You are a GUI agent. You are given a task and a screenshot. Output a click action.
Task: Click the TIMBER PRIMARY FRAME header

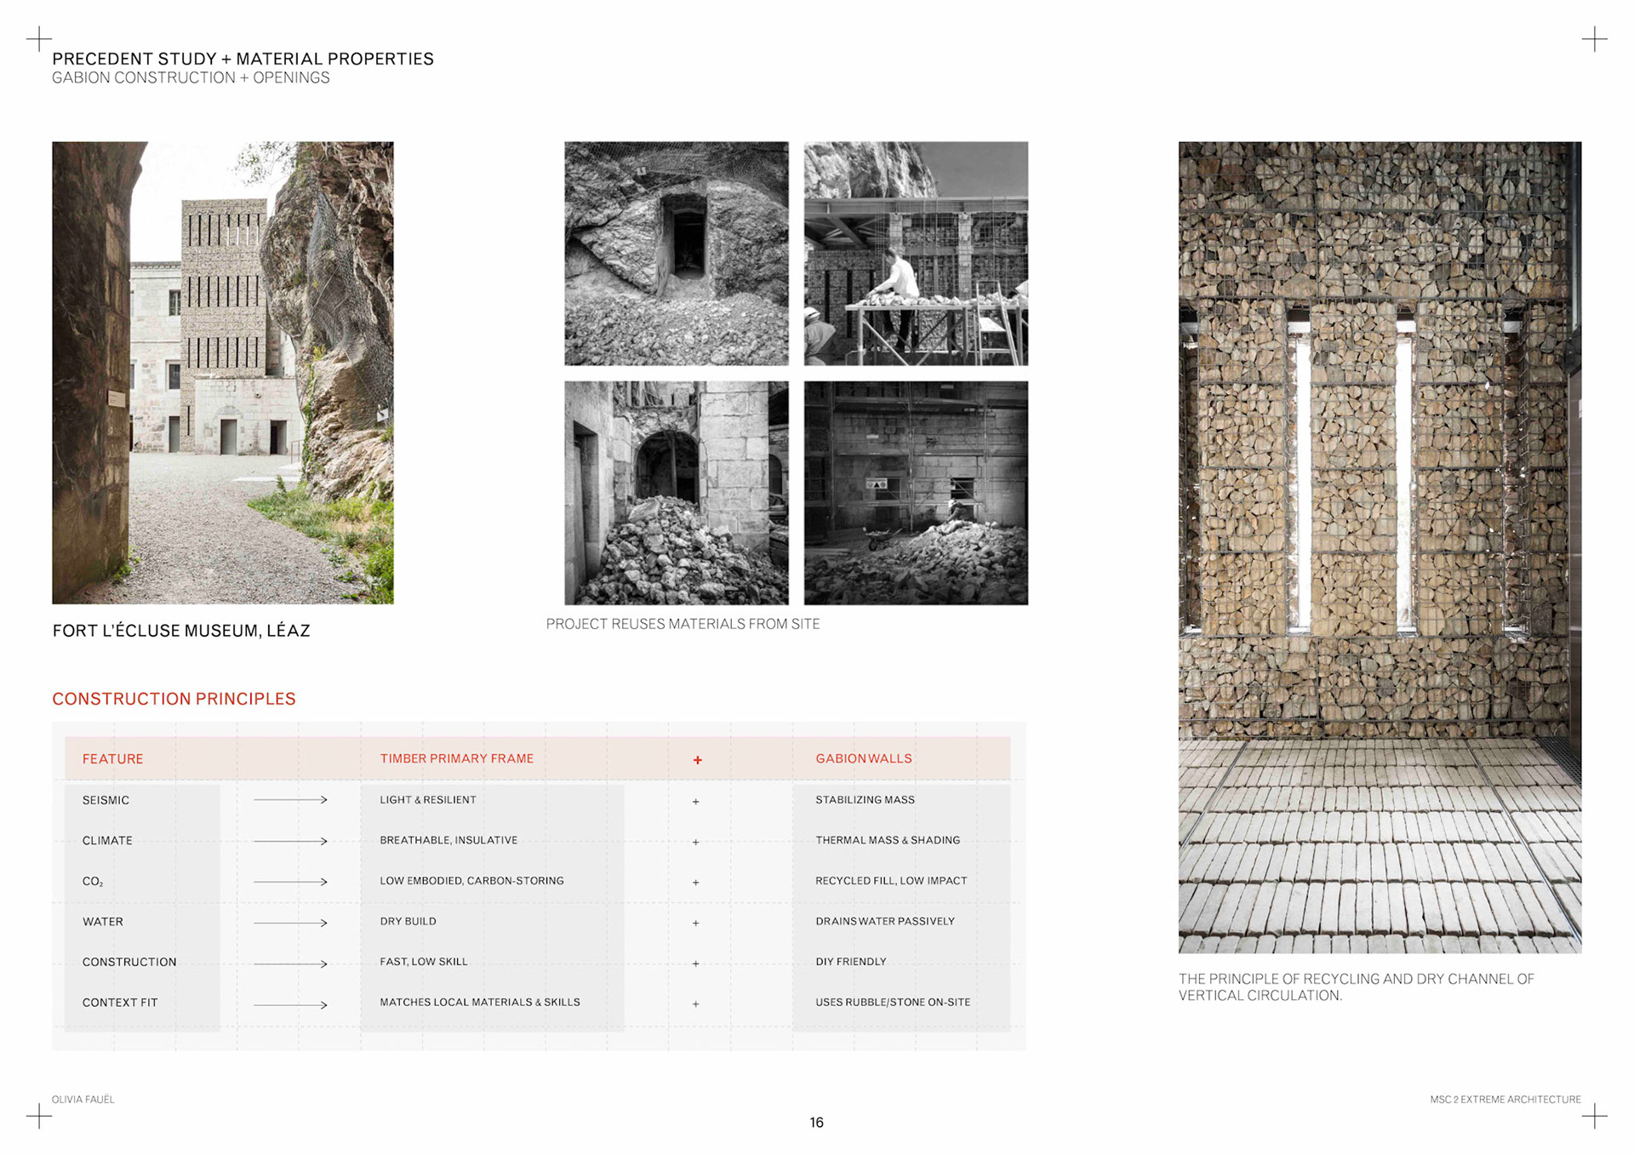pos(456,758)
